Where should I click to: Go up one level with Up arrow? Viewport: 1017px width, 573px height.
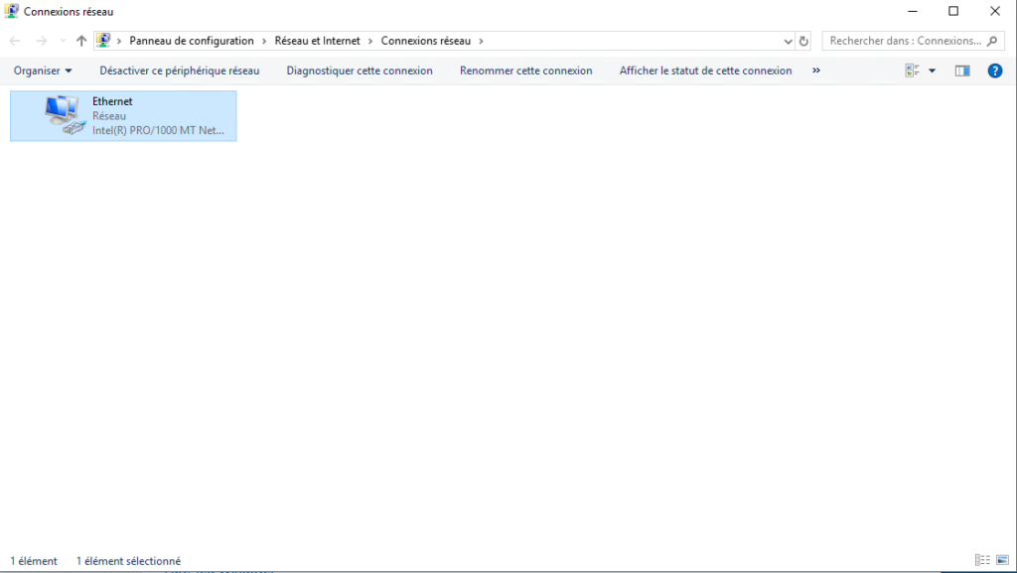[x=81, y=41]
